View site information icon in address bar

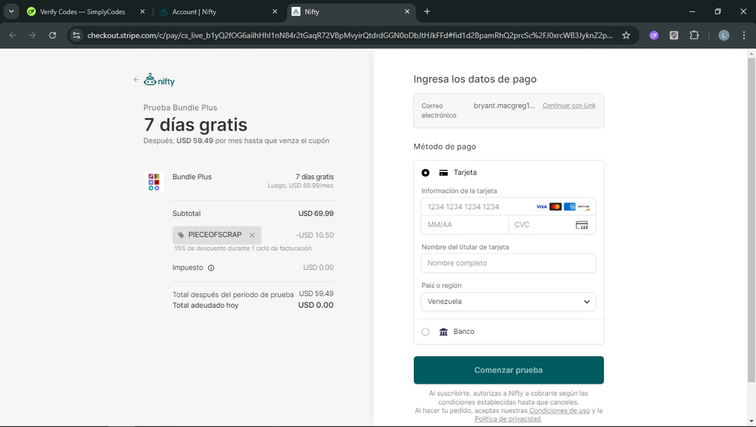76,35
